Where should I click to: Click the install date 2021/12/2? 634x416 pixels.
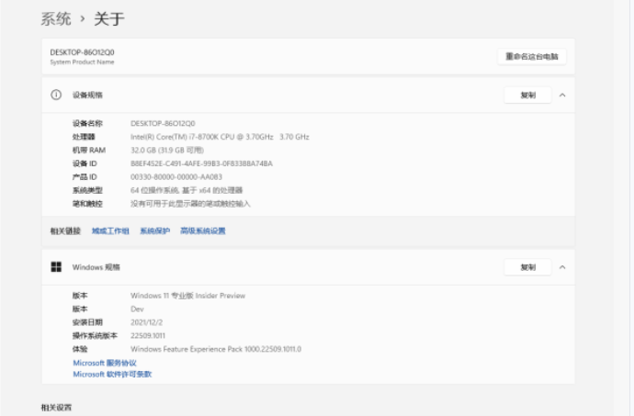146,322
